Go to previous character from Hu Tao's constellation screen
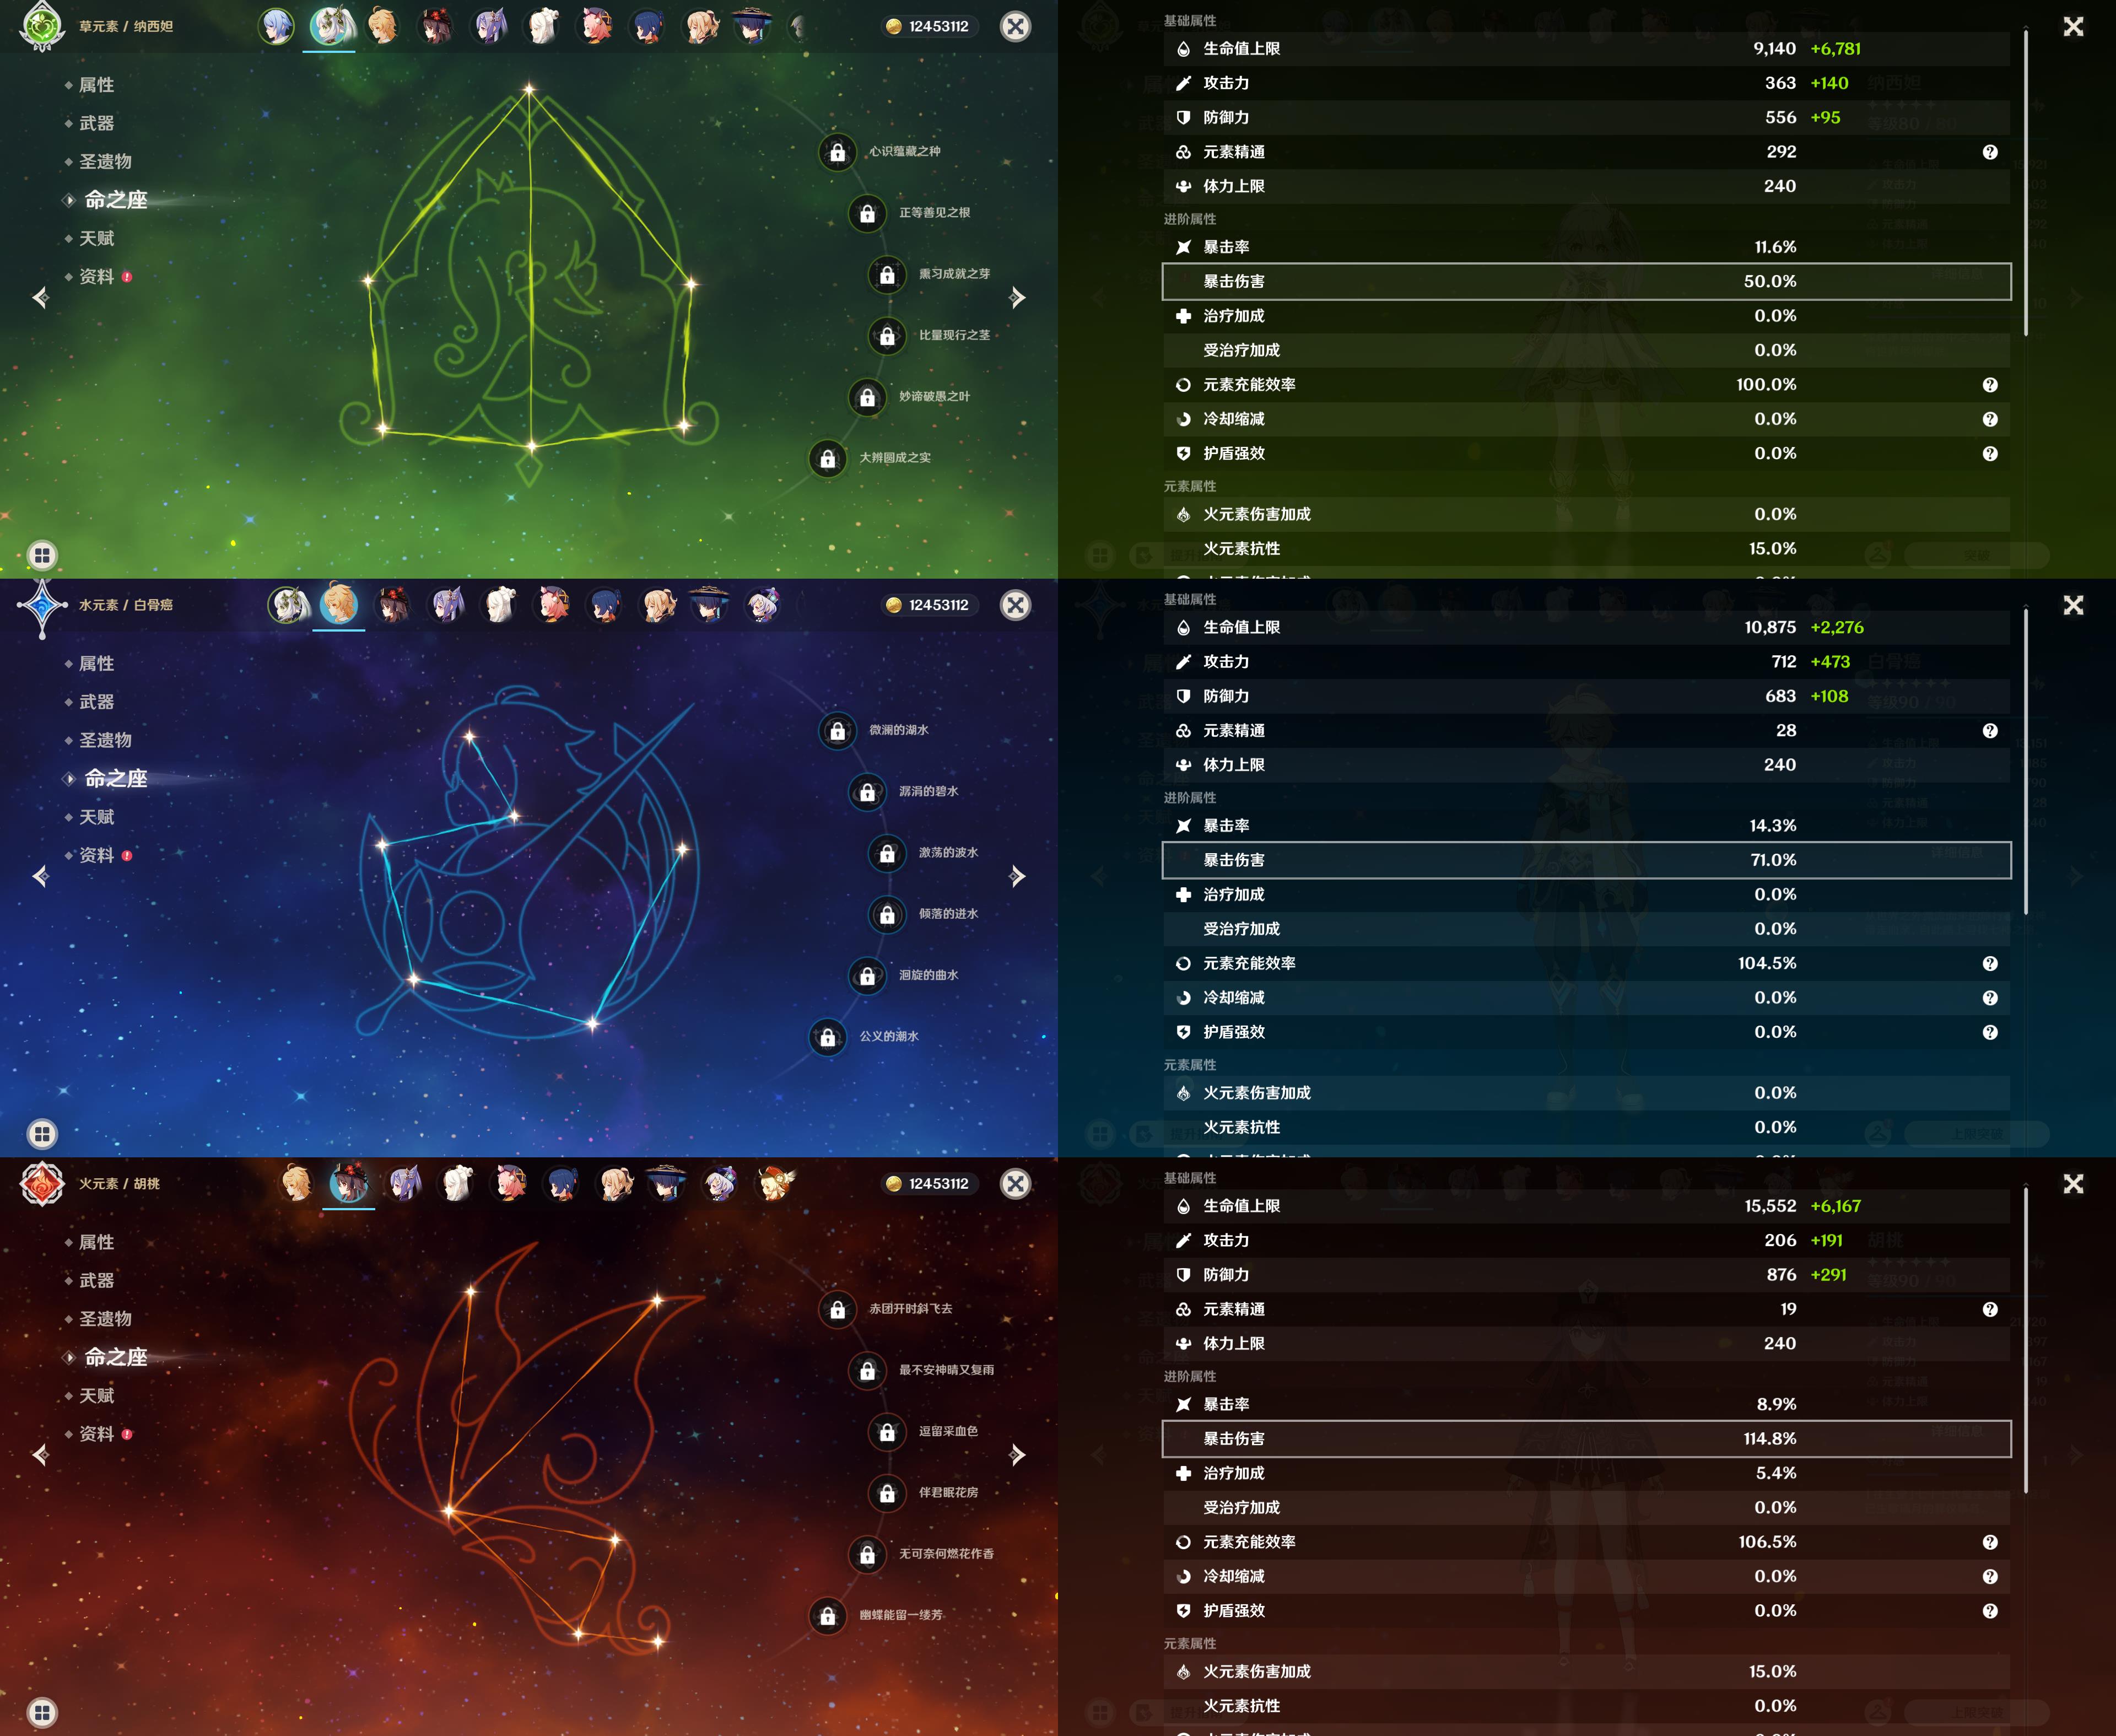 pos(40,1454)
